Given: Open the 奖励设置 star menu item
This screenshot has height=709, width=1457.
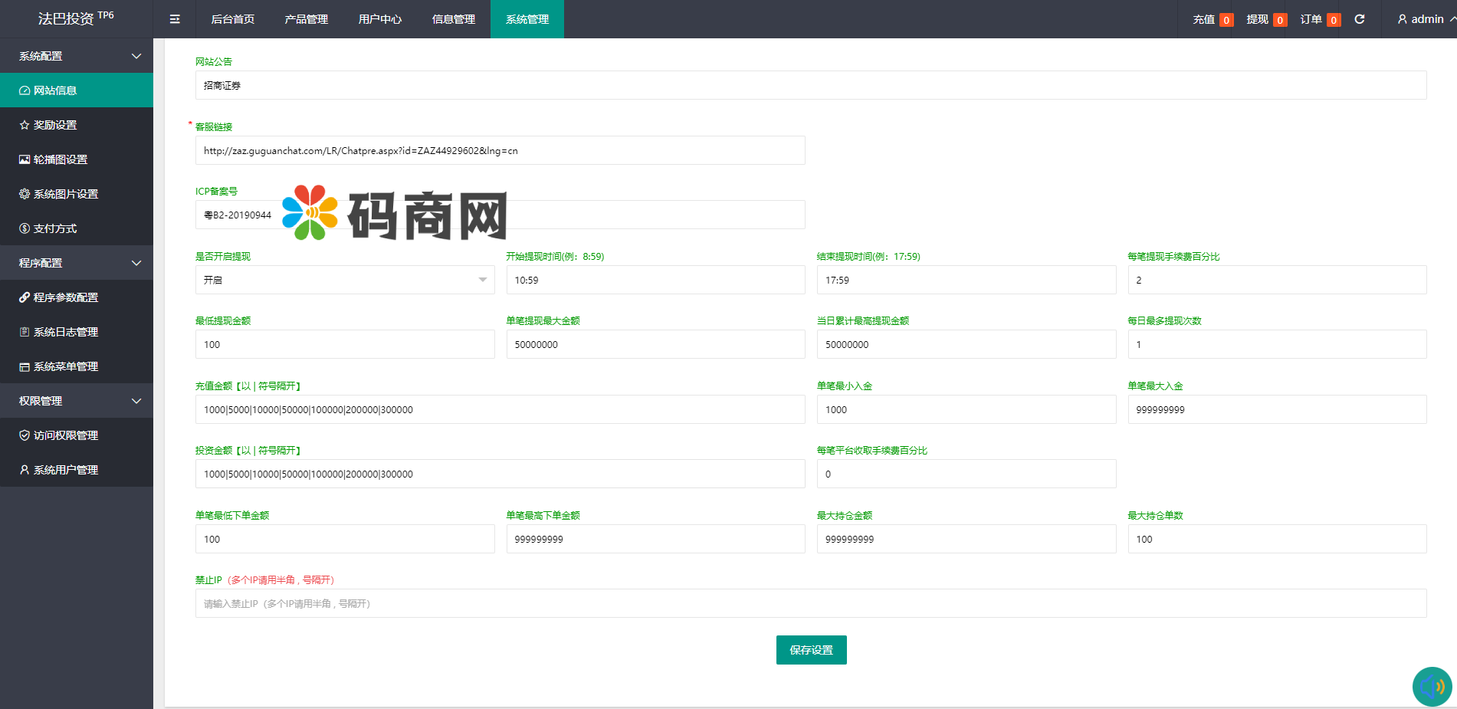Looking at the screenshot, I should point(55,125).
